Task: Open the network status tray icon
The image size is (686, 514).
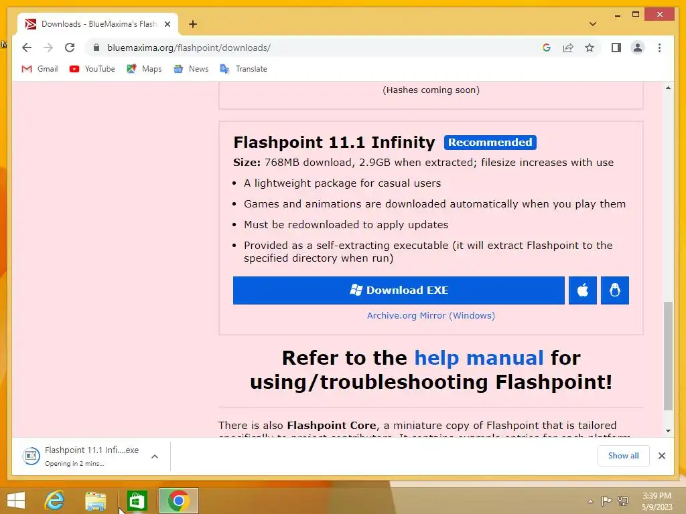Action: [x=623, y=501]
